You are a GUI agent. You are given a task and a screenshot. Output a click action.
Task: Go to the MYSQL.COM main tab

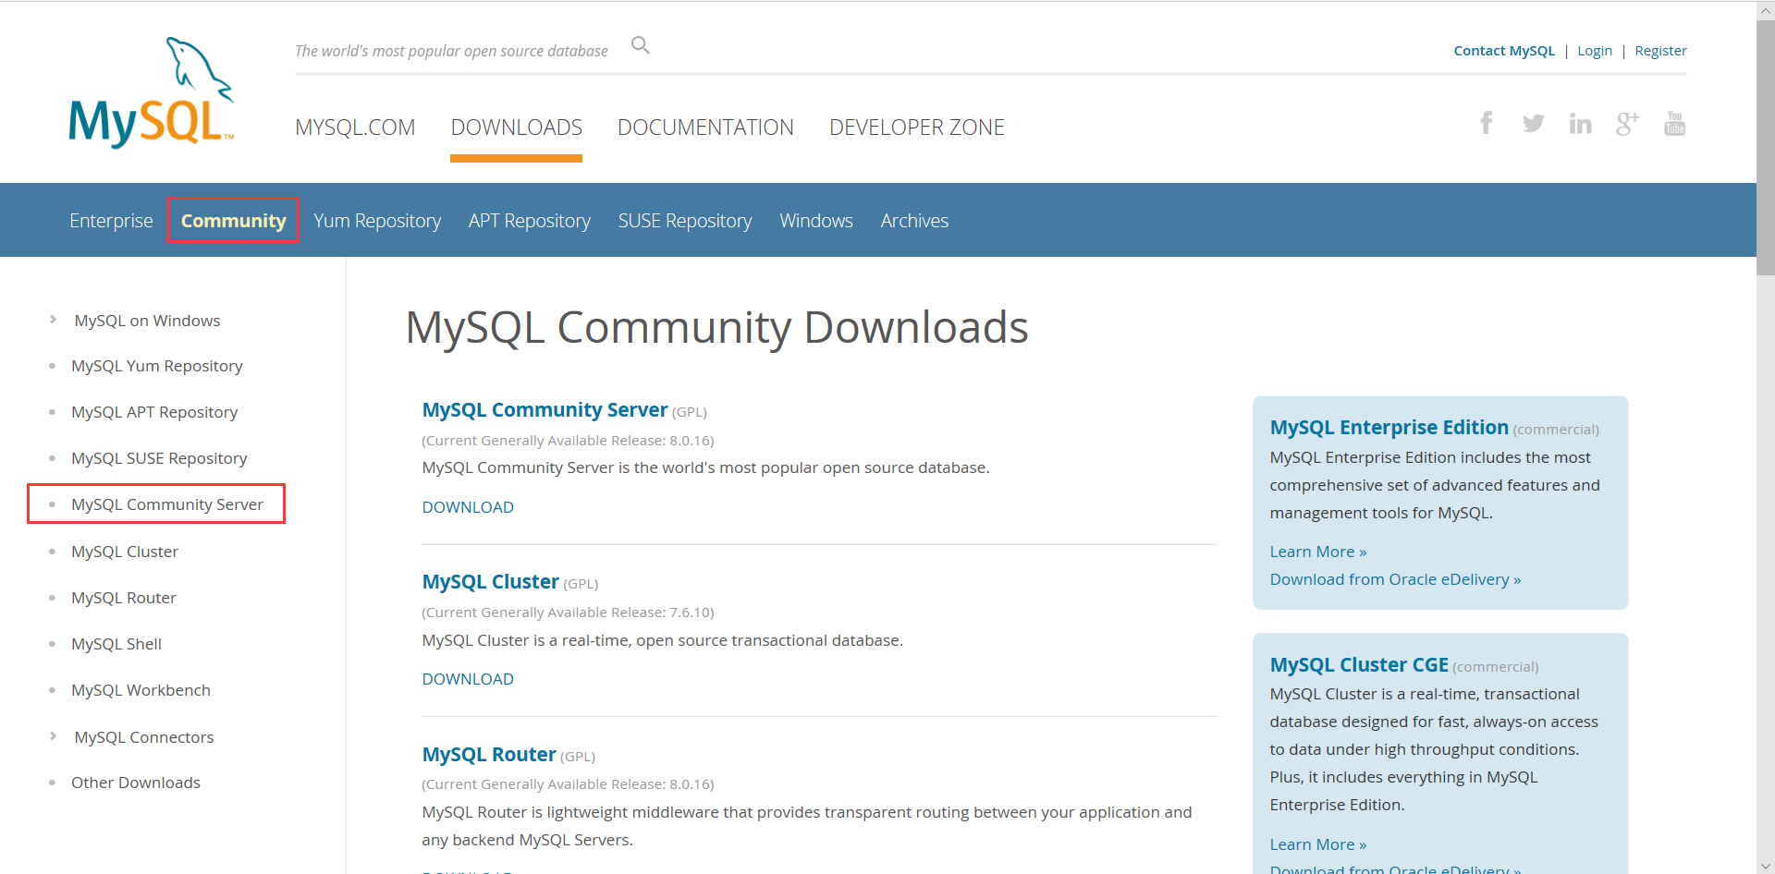point(355,127)
